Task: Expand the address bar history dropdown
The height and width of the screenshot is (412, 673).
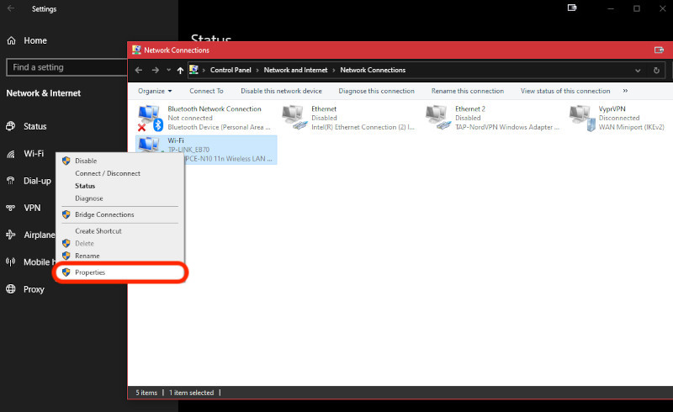Action: [638, 71]
